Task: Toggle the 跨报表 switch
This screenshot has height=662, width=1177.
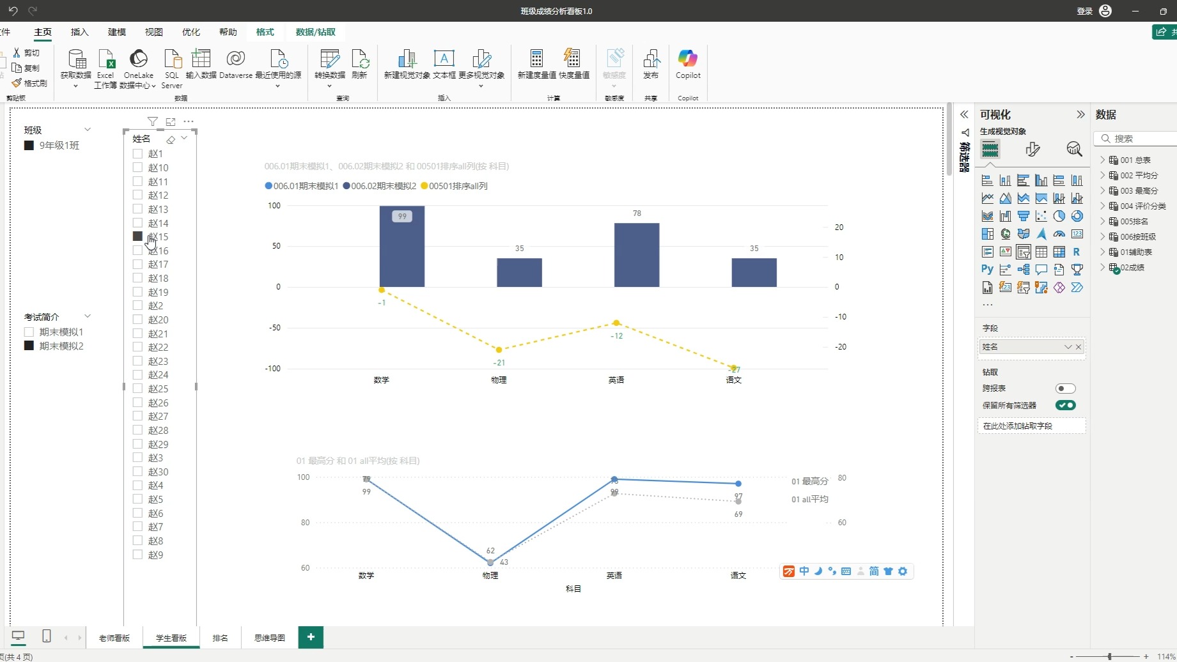Action: pos(1065,389)
